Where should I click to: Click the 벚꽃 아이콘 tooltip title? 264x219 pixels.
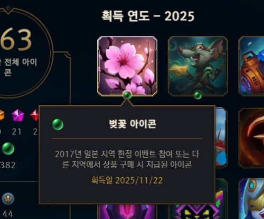[x=133, y=124]
